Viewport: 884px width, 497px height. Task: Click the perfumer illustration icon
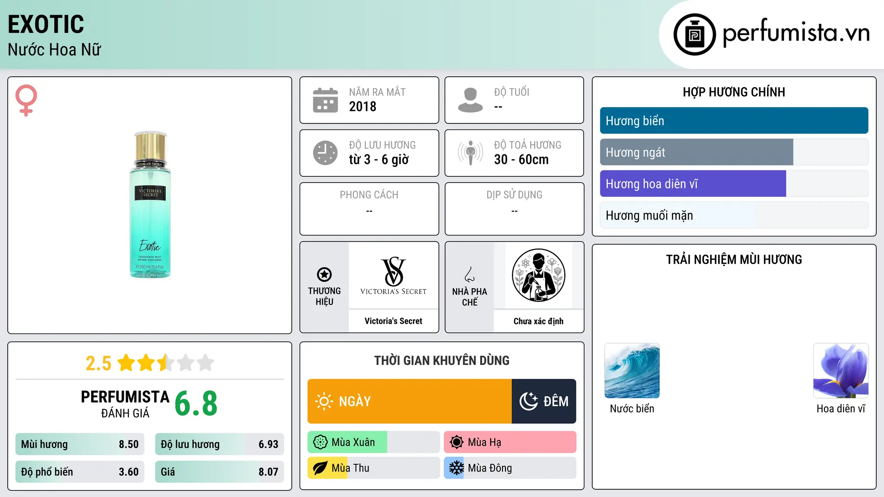[x=538, y=275]
